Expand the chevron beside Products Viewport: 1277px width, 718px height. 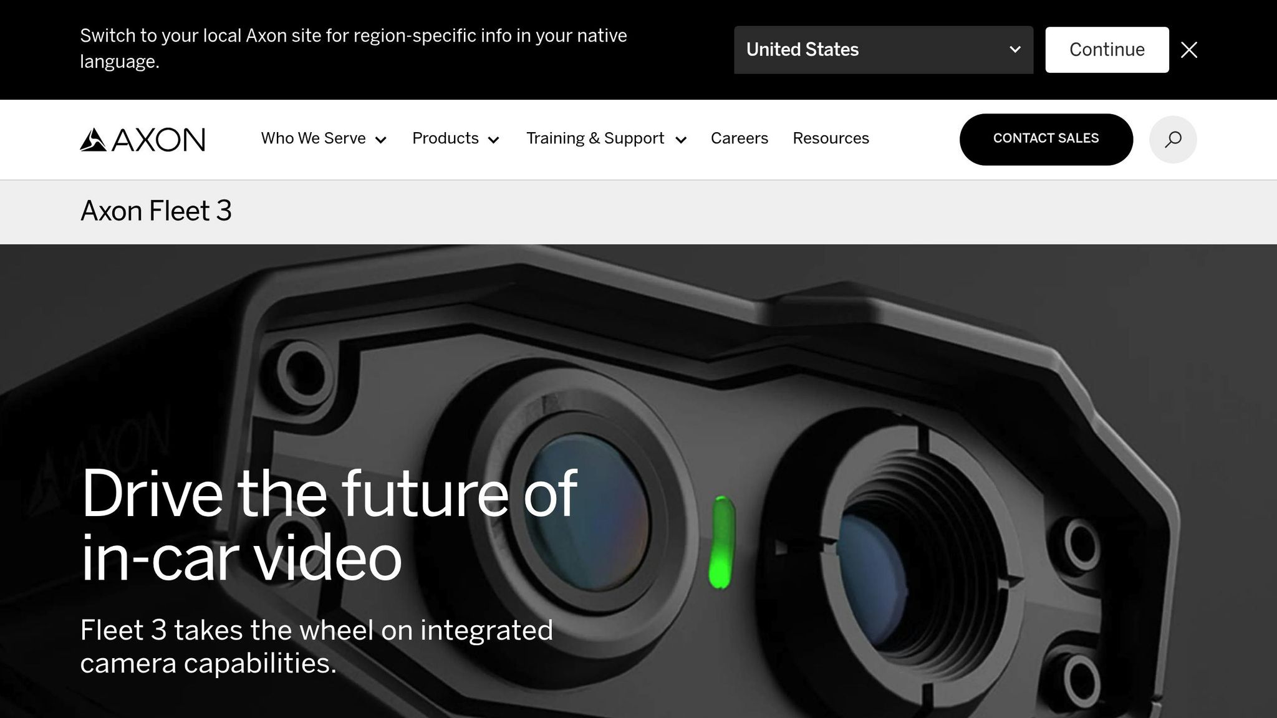(493, 140)
